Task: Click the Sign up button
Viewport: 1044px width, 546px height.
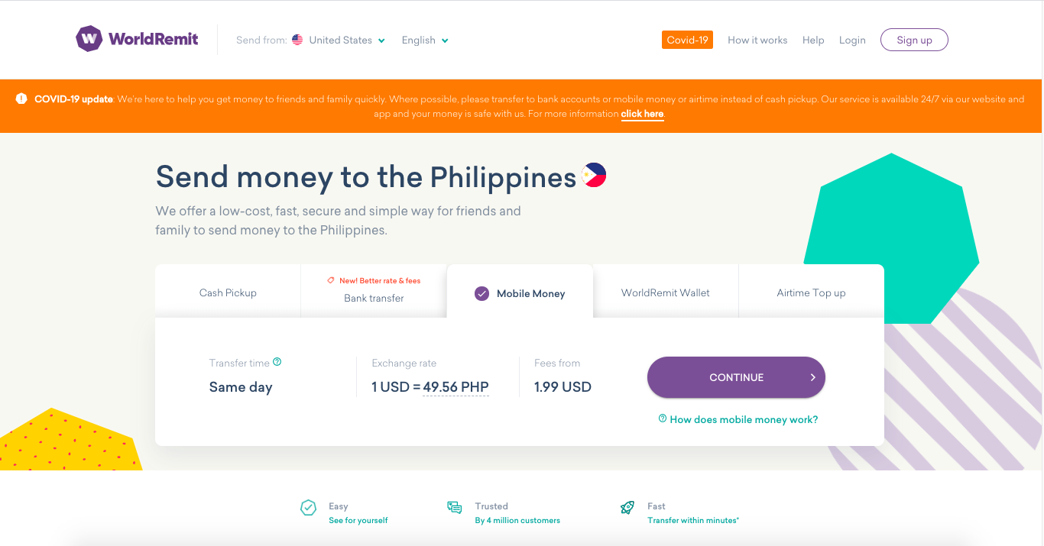Action: (914, 40)
